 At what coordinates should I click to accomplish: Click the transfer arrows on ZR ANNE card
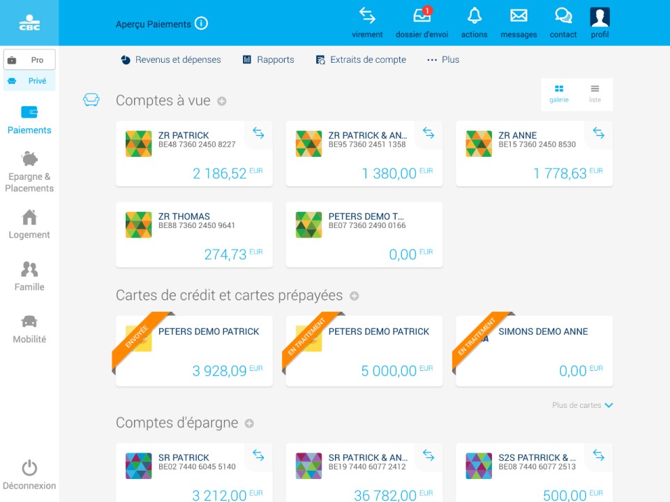[598, 133]
